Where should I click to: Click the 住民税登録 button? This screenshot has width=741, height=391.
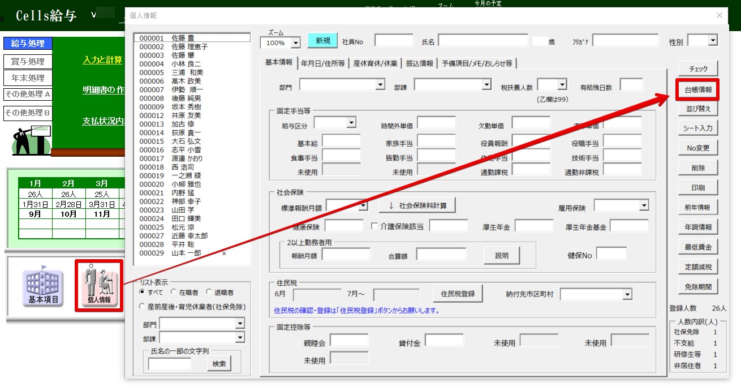point(458,294)
